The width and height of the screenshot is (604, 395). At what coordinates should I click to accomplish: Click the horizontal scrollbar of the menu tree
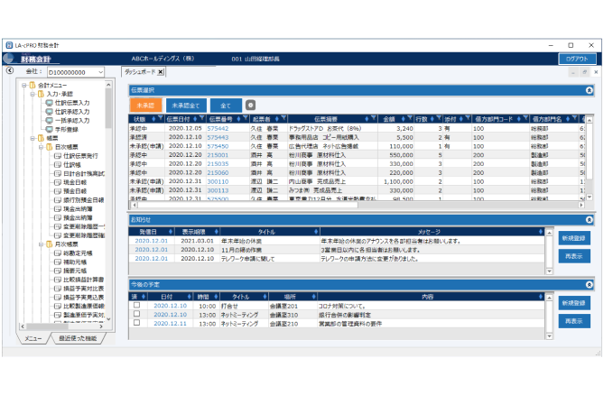click(x=62, y=326)
